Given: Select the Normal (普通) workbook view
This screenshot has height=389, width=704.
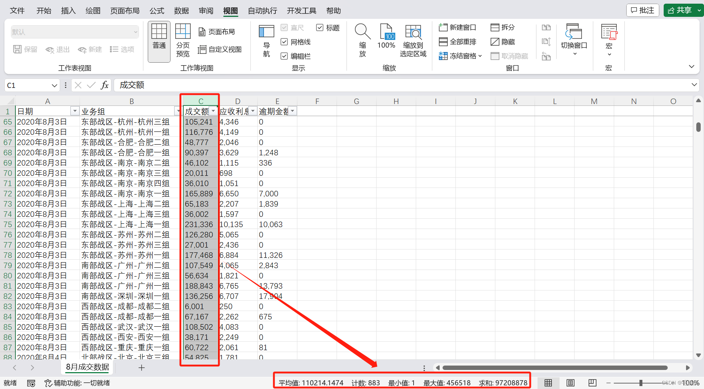Looking at the screenshot, I should (x=159, y=41).
